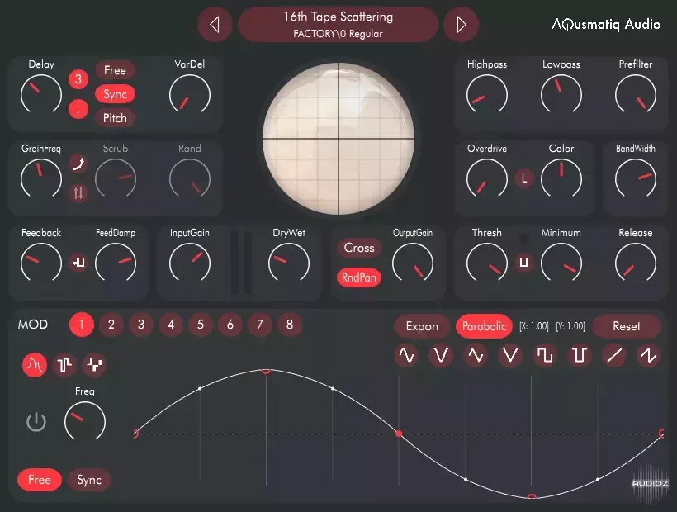
Task: Click the Overdrive knob
Action: (x=487, y=178)
